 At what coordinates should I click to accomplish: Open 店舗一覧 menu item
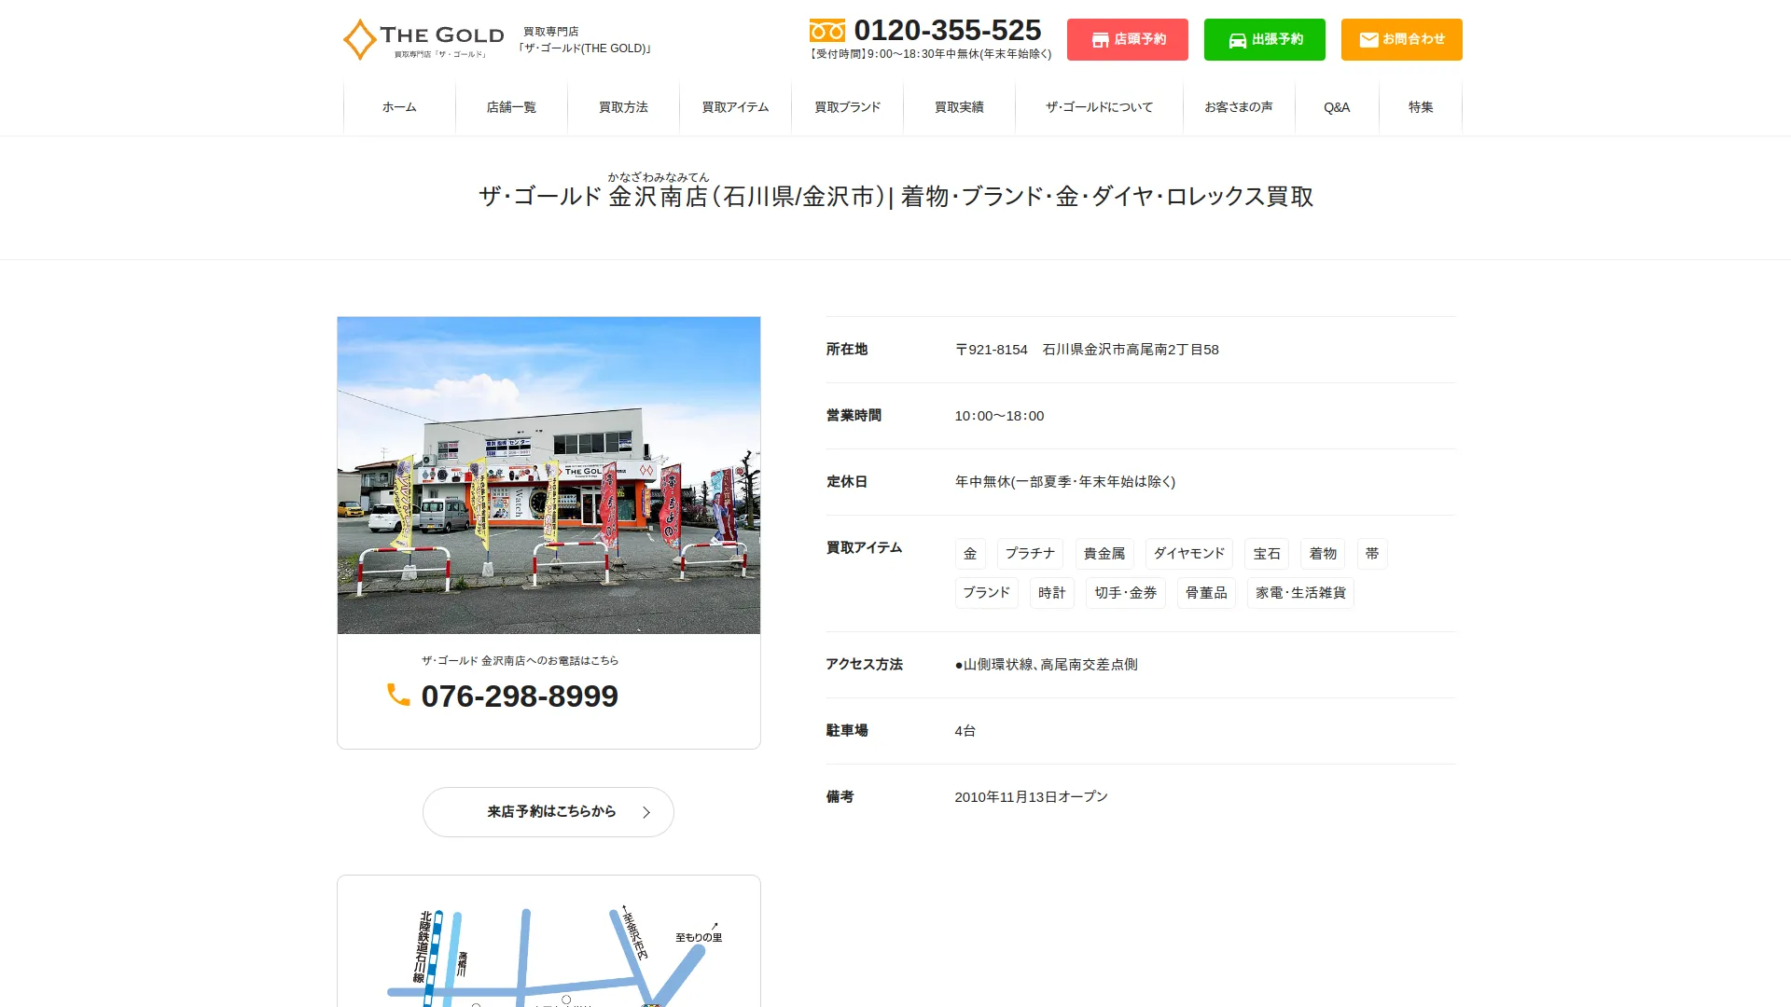(x=511, y=107)
